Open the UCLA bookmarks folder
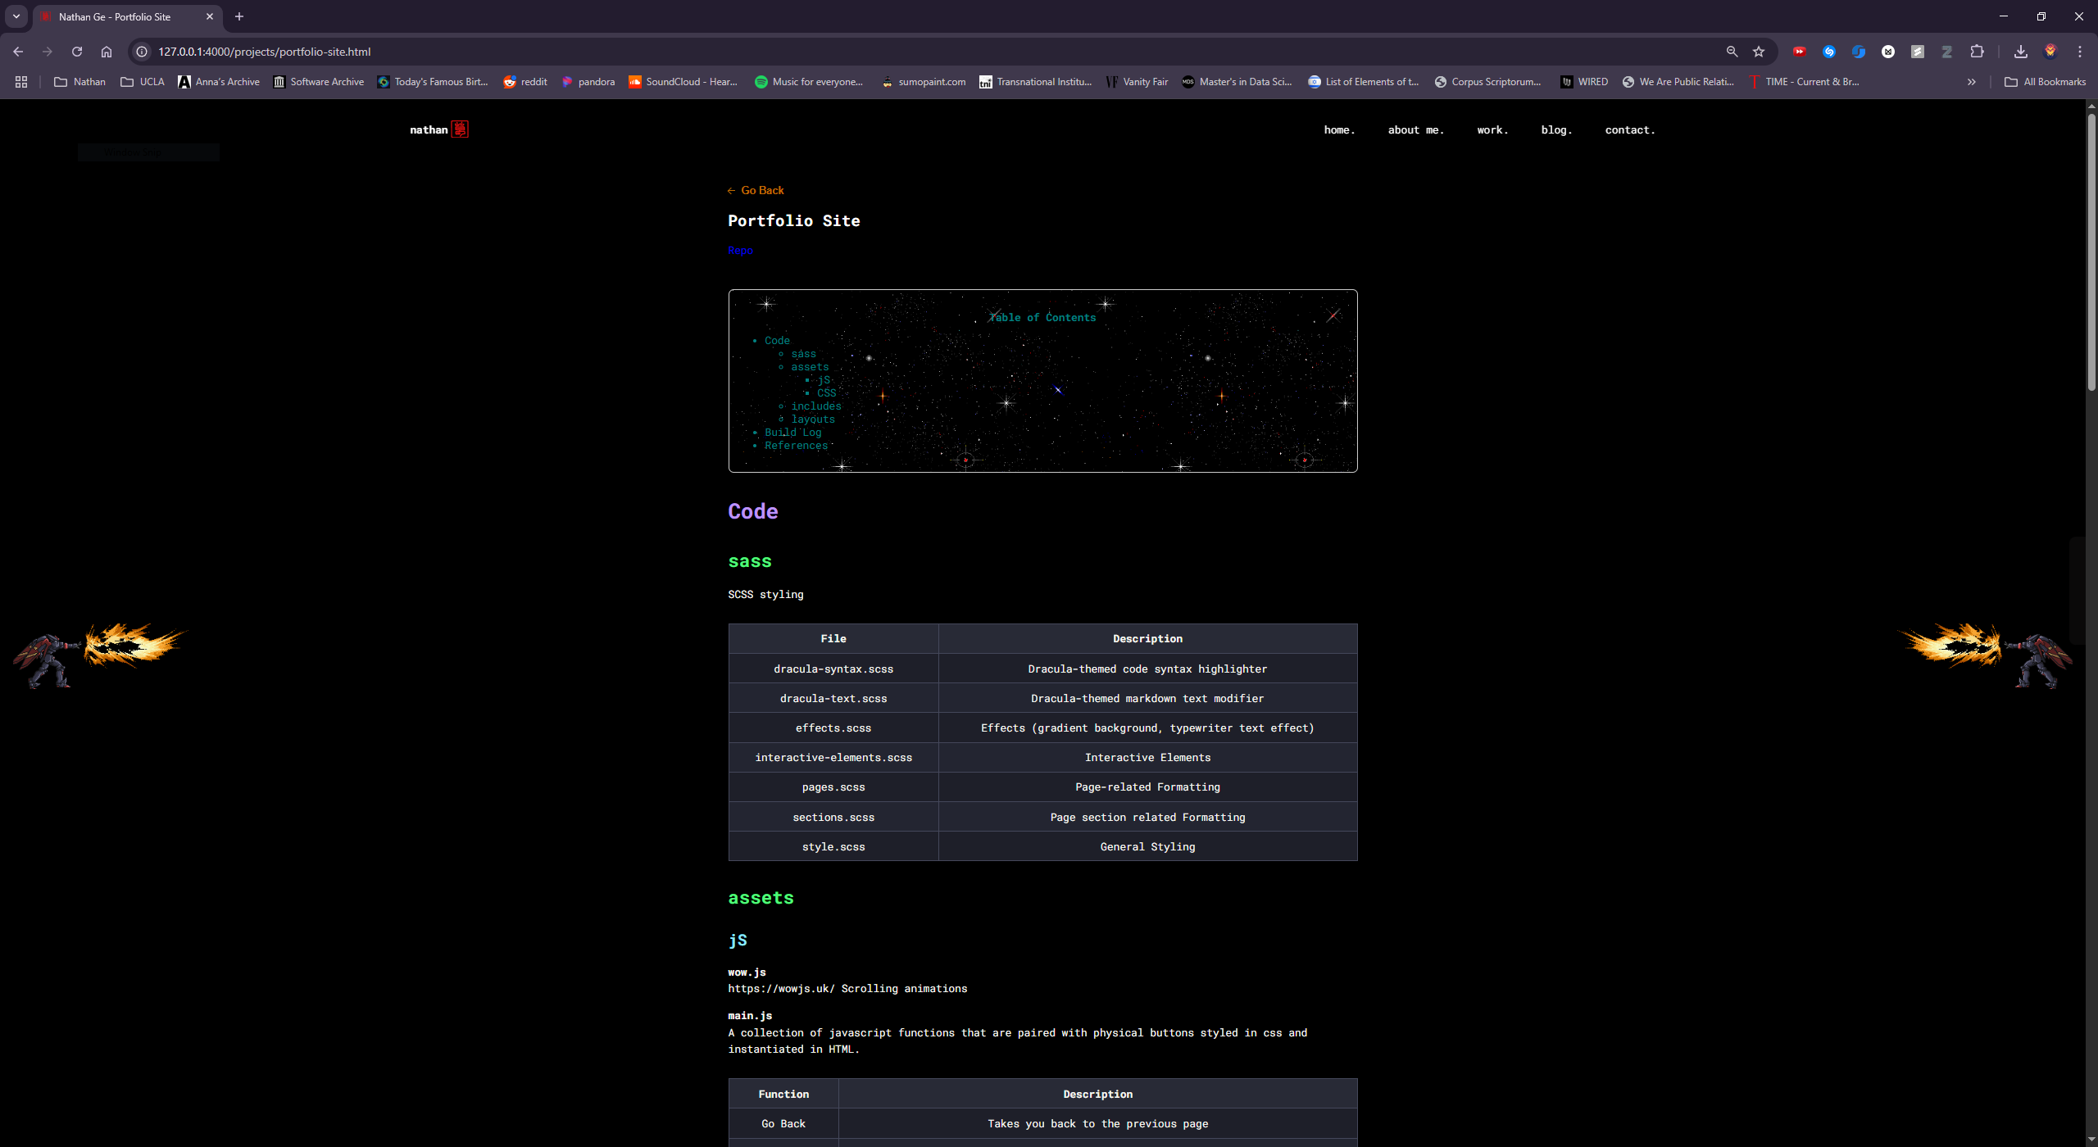Image resolution: width=2098 pixels, height=1147 pixels. click(143, 82)
